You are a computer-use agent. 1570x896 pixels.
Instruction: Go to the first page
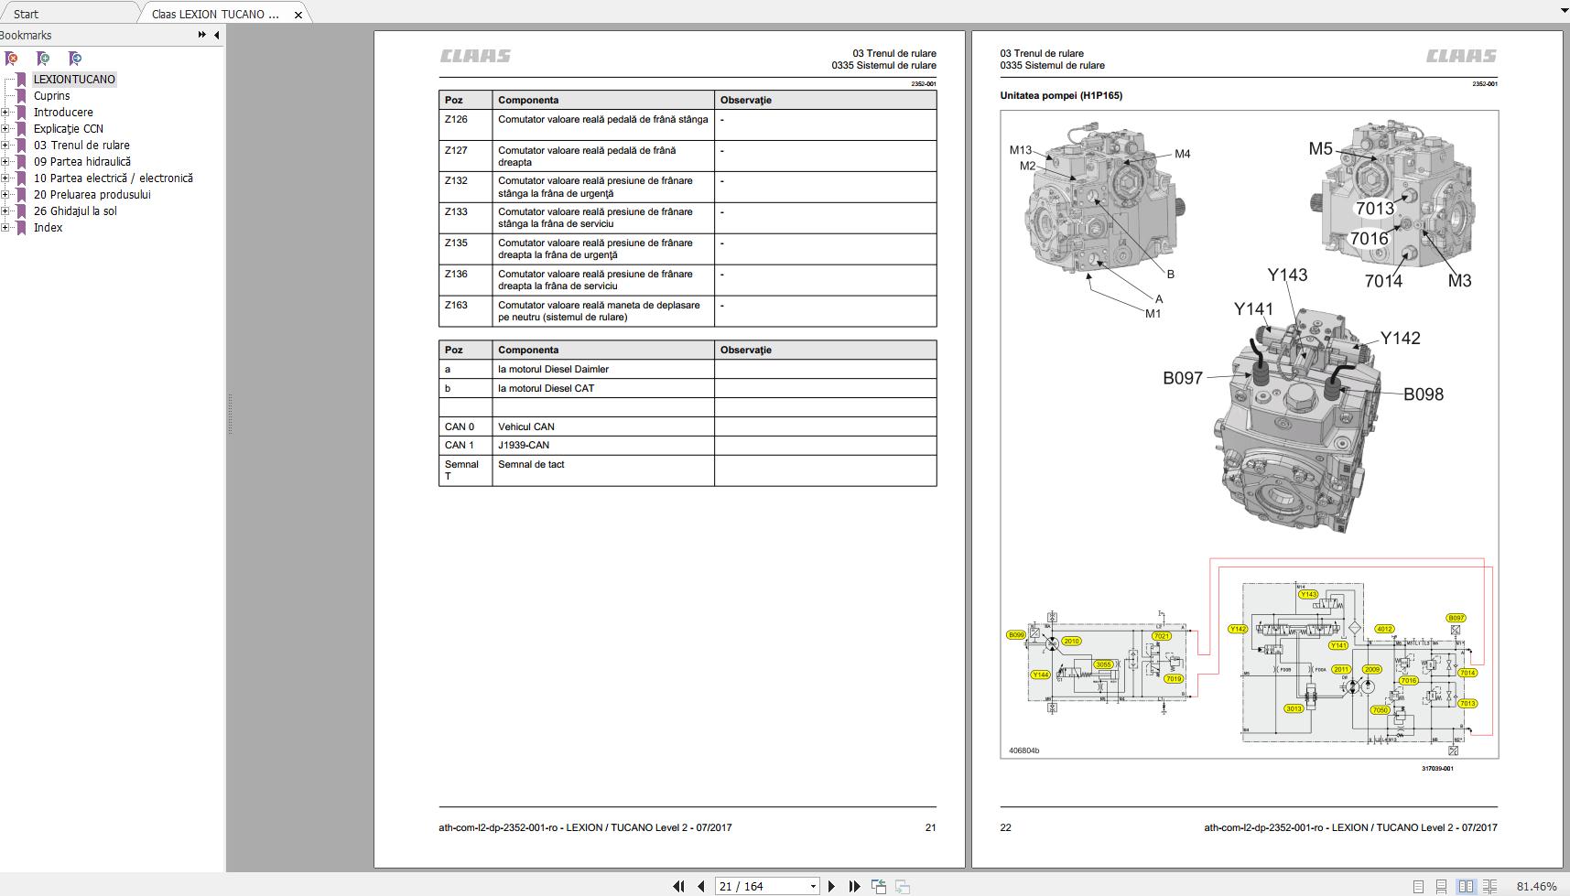tap(678, 886)
